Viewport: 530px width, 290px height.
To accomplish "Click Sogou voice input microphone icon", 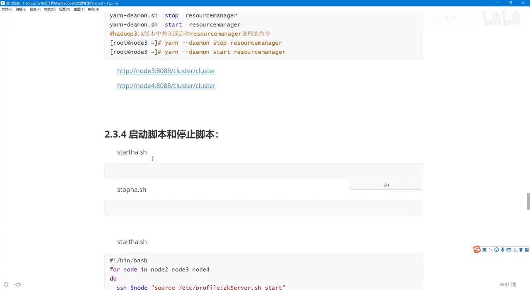I will click(x=503, y=250).
